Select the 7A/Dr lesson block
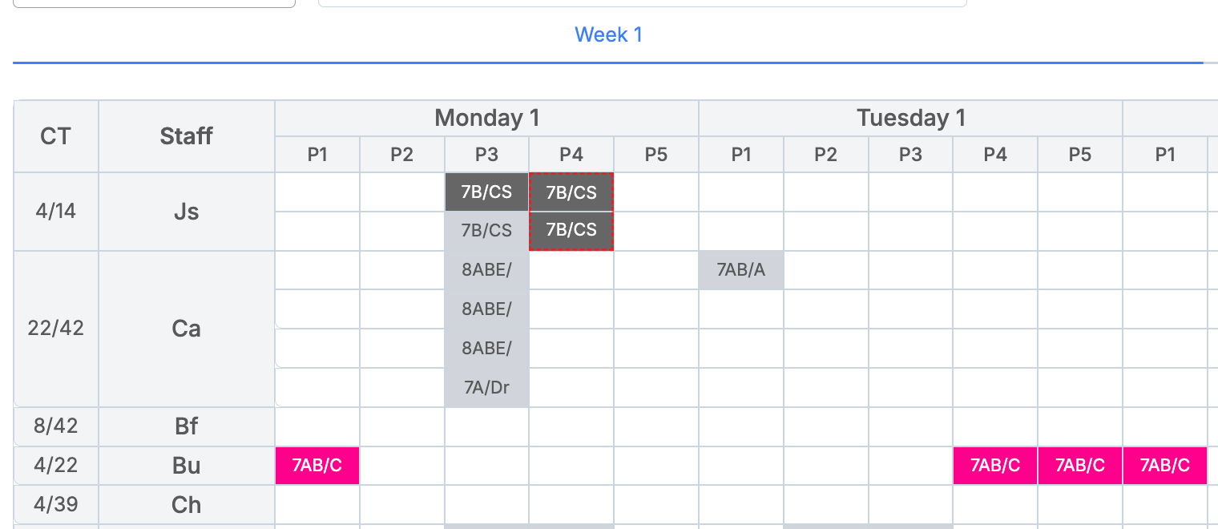This screenshot has width=1218, height=529. (486, 388)
